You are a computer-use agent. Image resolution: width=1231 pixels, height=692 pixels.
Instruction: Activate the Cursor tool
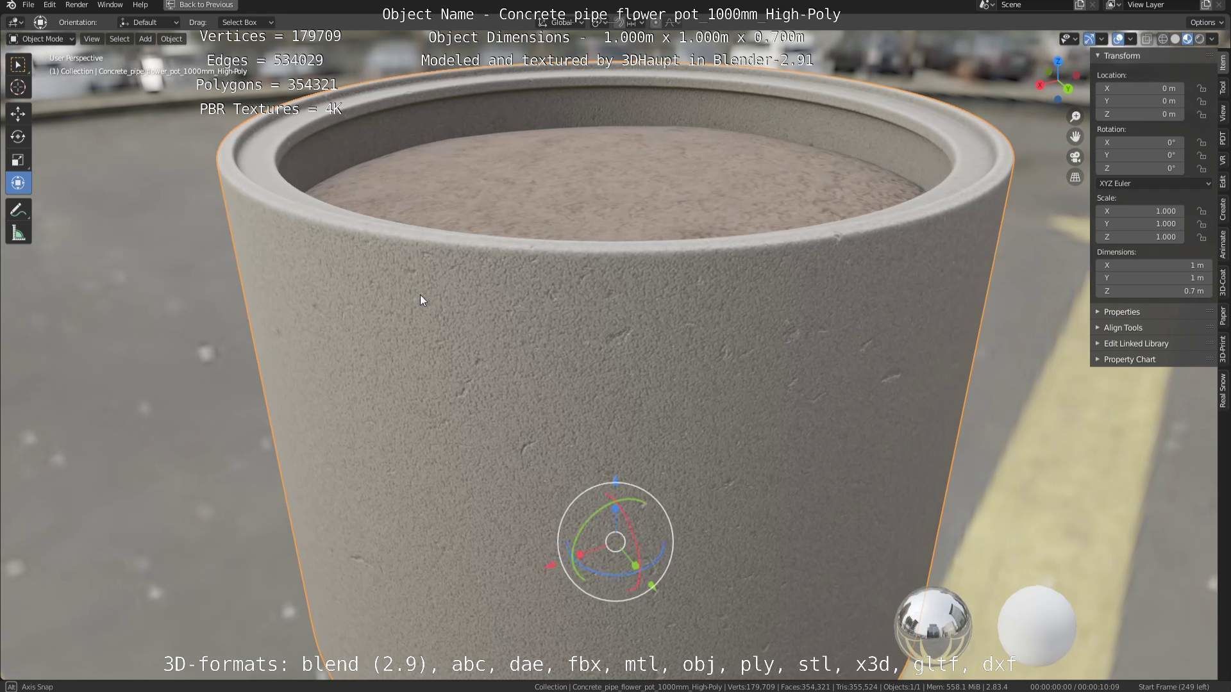click(18, 87)
